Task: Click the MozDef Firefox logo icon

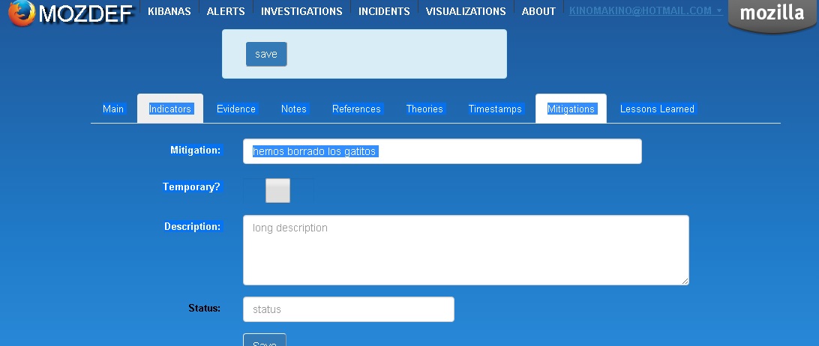Action: coord(21,13)
